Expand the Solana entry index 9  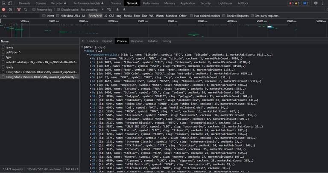pyautogui.click(x=91, y=92)
